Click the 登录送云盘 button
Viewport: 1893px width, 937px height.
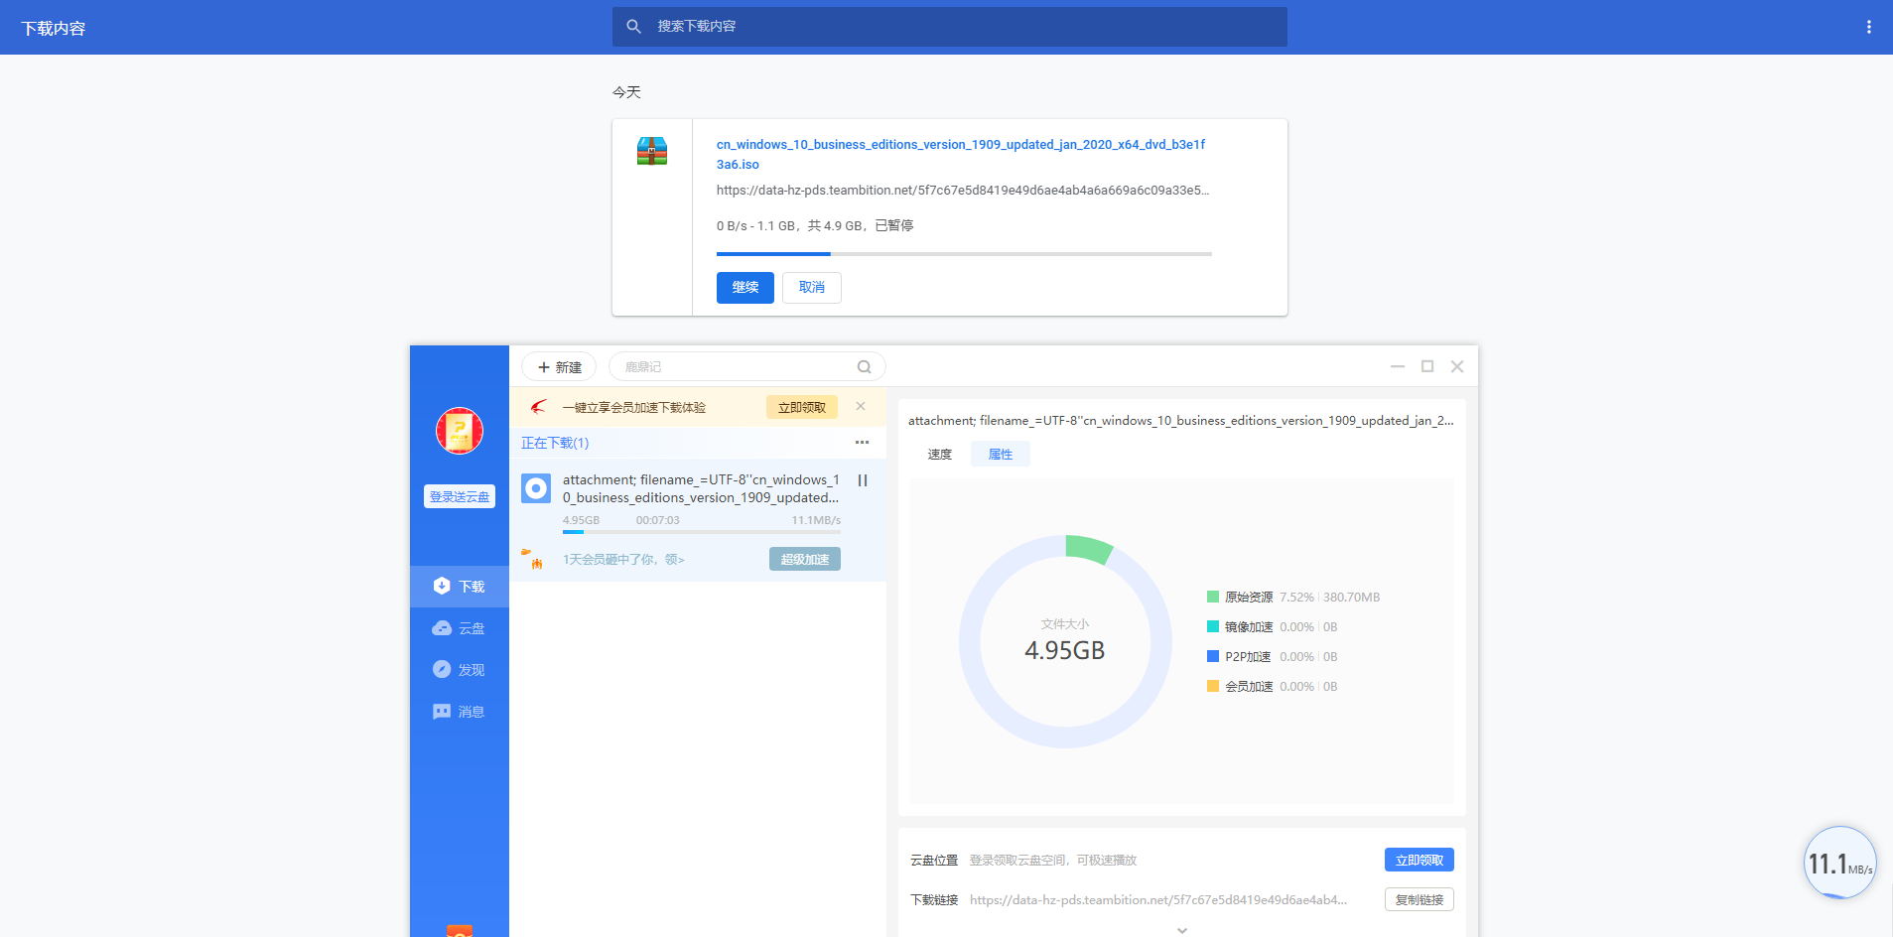tap(460, 496)
